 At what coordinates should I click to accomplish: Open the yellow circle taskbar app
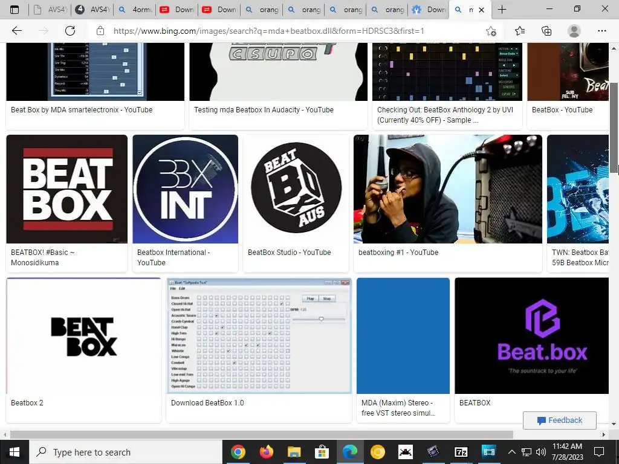(x=377, y=452)
